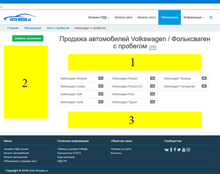Screen dimensions: 220x174
Task: Click the Volkswagen Golf count badge
Action: pos(101,94)
